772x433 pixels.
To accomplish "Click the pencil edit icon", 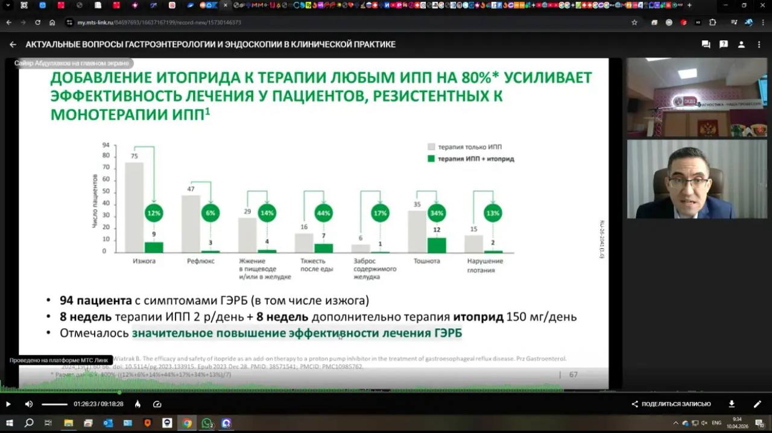I will click(758, 404).
